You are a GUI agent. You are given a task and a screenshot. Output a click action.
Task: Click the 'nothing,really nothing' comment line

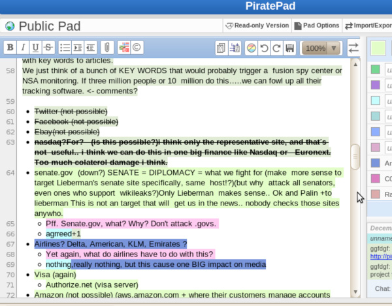pyautogui.click(x=155, y=264)
